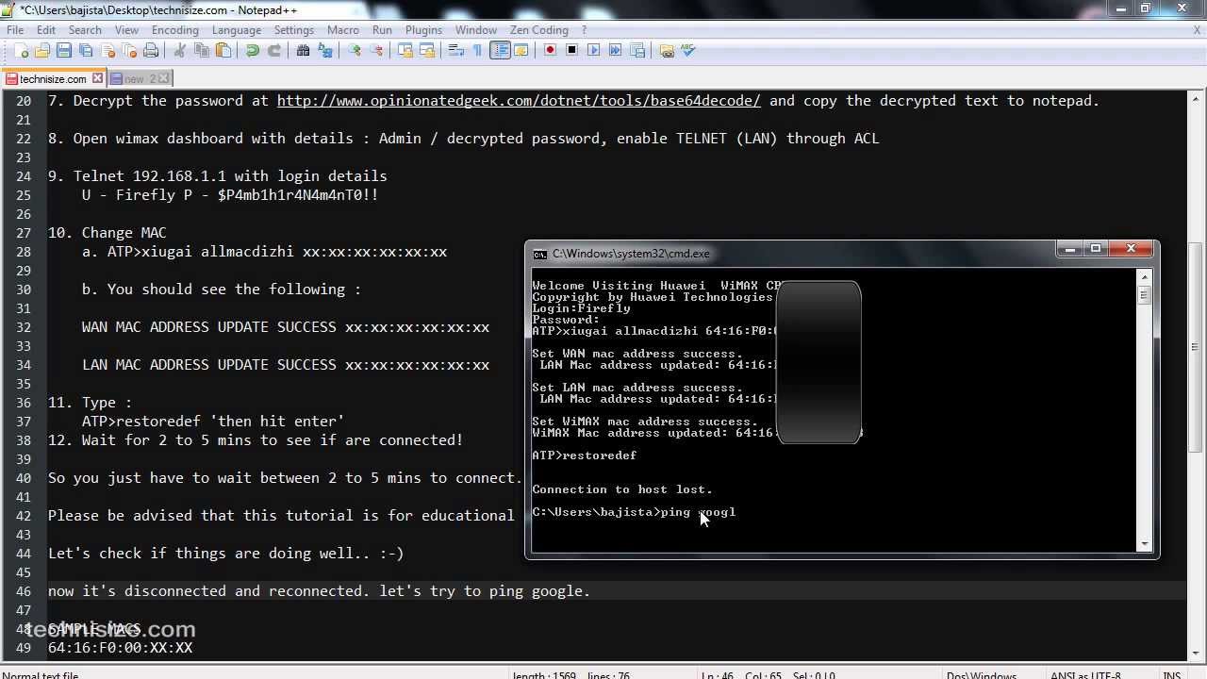The width and height of the screenshot is (1207, 679).
Task: Click the Run Macro Multiple Times icon
Action: click(x=616, y=50)
